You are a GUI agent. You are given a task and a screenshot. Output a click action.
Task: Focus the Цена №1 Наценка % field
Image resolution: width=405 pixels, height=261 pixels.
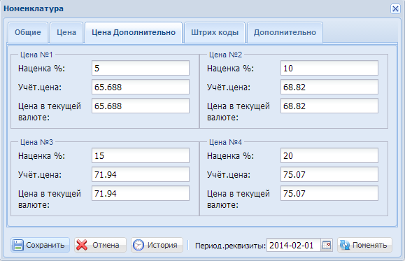click(x=141, y=68)
